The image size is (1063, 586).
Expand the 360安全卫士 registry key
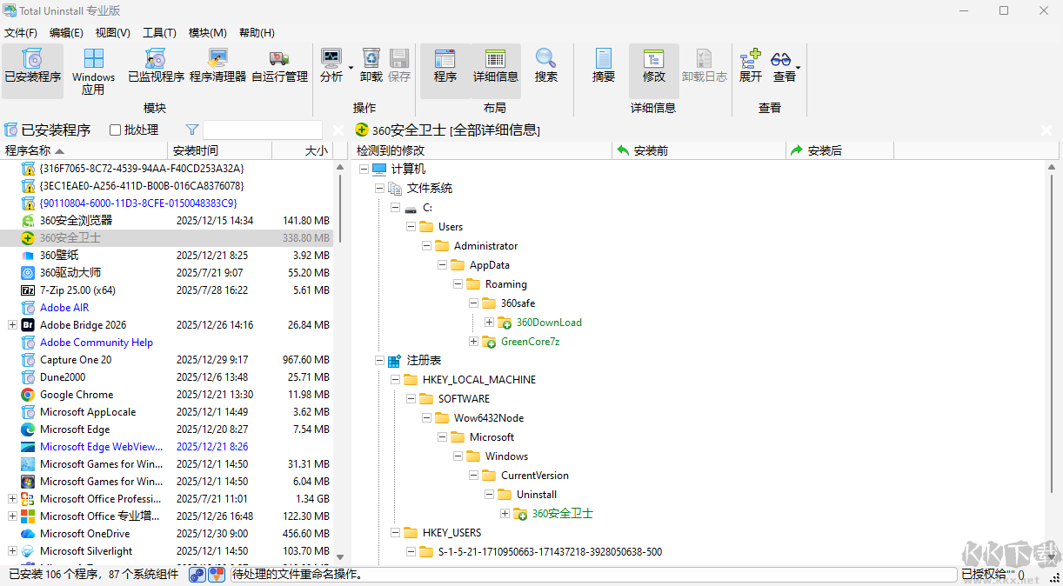tap(505, 514)
